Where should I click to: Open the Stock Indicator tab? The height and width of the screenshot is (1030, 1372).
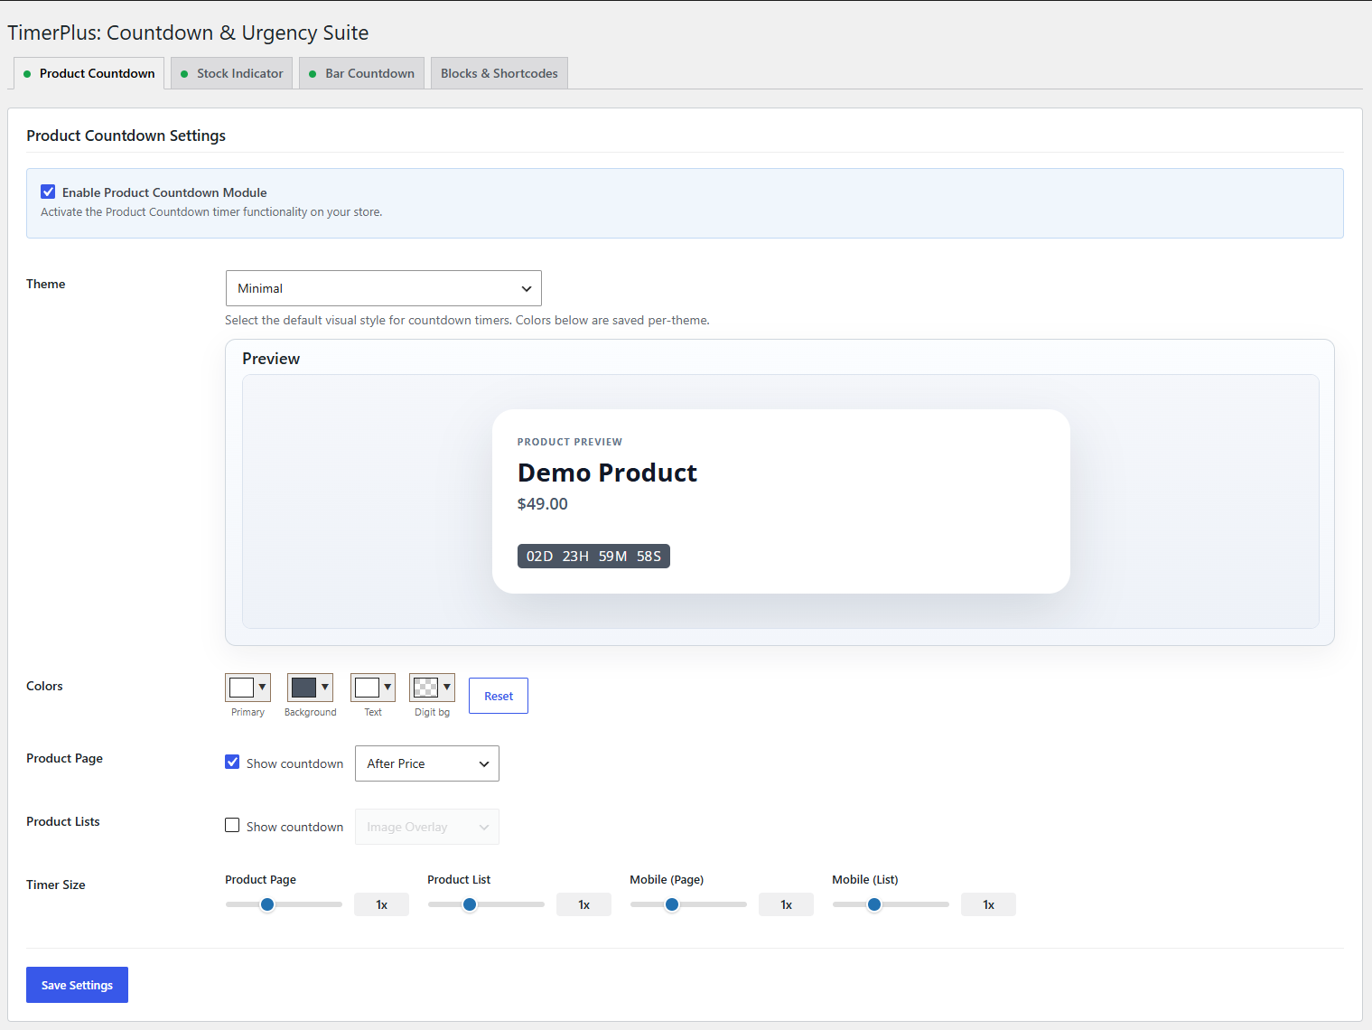pos(231,73)
